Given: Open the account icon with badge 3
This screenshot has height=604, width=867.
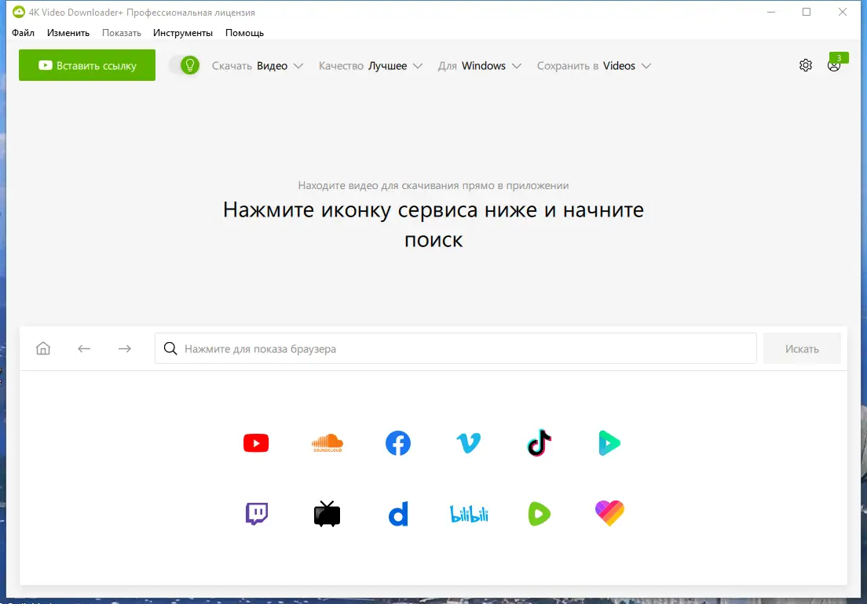Looking at the screenshot, I should [x=834, y=65].
